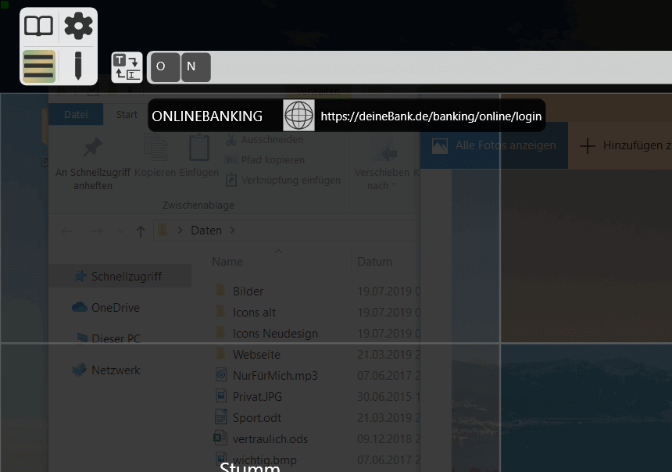Screen dimensions: 672x472
Task: Click the 'Daten' breadcrumb in the address bar
Action: pos(206,231)
